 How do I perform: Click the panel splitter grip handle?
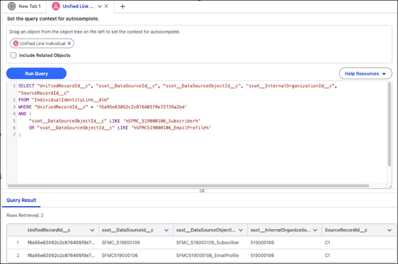[x=202, y=191]
